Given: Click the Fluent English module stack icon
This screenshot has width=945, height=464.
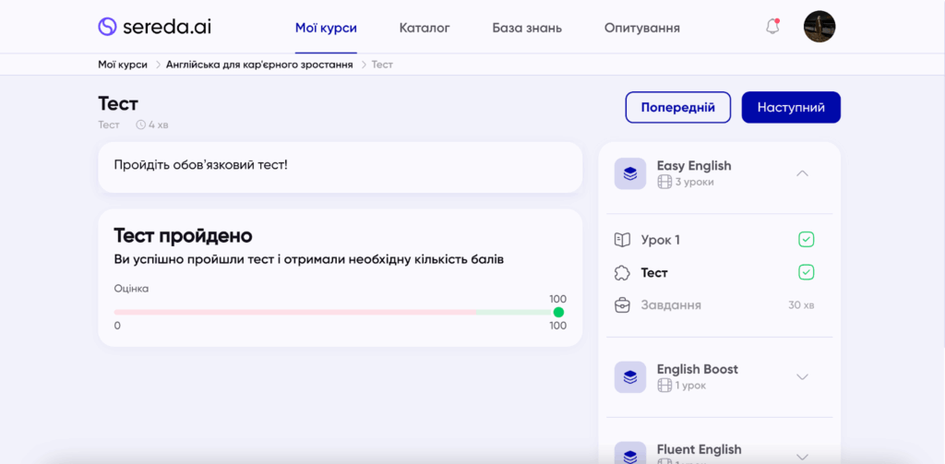Looking at the screenshot, I should pos(630,454).
